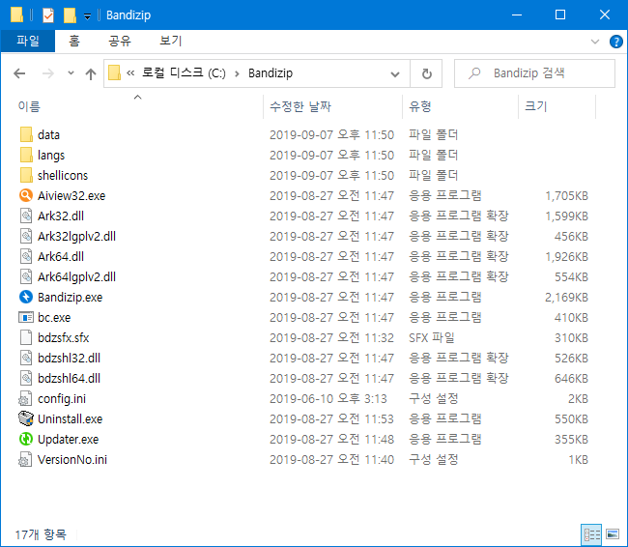Click the Ark32lgplv2.dll file icon
The height and width of the screenshot is (547, 628).
[26, 236]
